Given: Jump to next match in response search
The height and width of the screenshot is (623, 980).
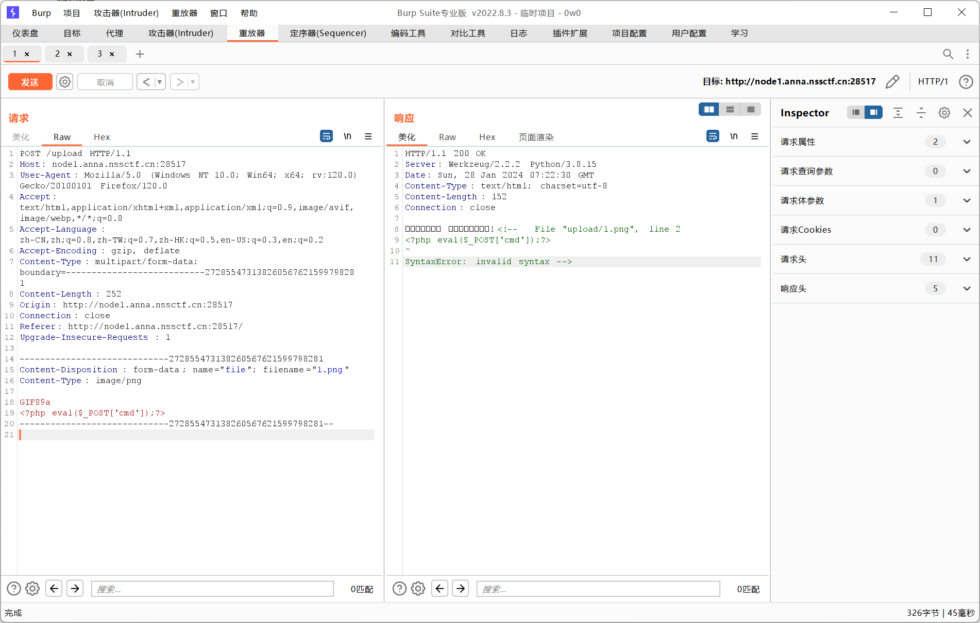Looking at the screenshot, I should [461, 588].
